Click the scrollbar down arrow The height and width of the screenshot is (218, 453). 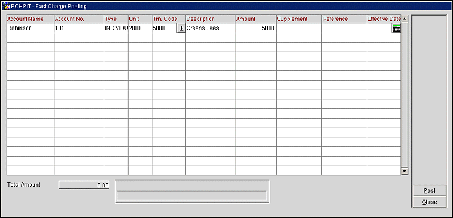click(x=405, y=171)
